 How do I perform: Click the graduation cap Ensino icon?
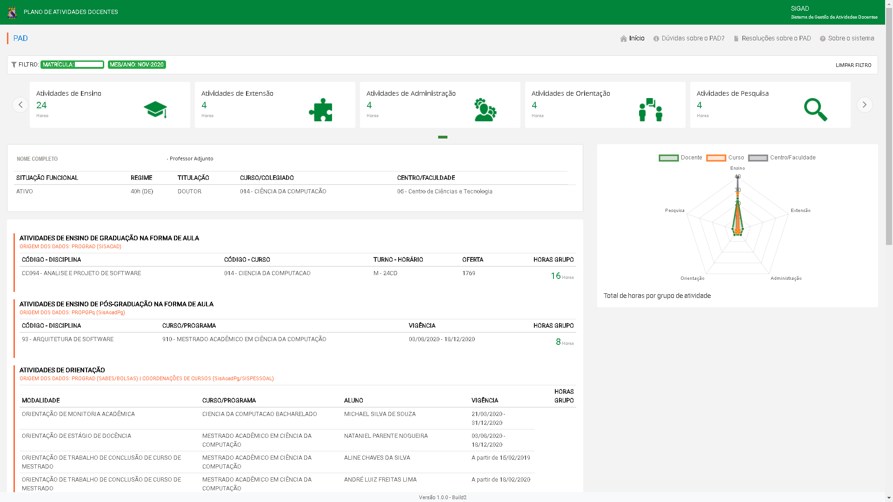tap(155, 110)
